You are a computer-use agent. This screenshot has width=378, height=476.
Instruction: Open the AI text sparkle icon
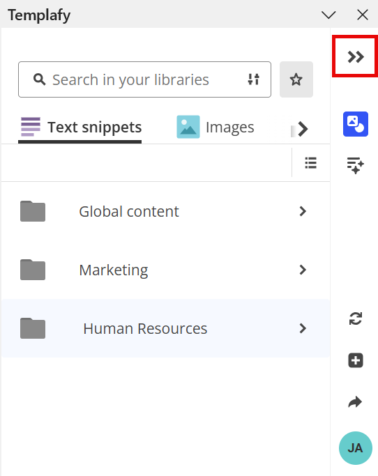(x=355, y=165)
